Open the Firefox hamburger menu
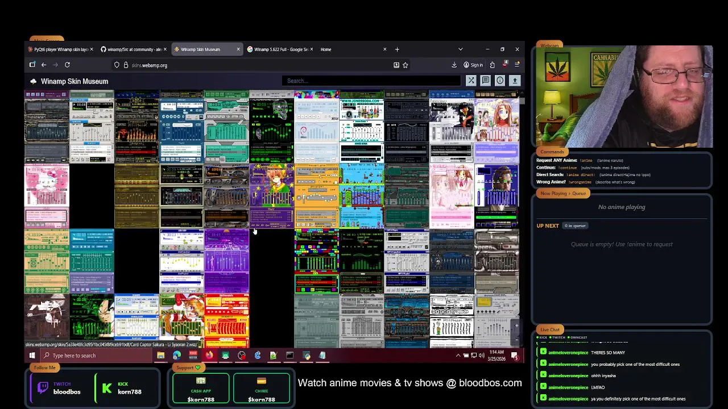 tap(517, 65)
